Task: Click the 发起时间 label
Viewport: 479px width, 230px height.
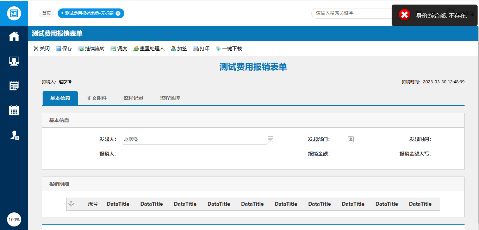Action: point(420,139)
